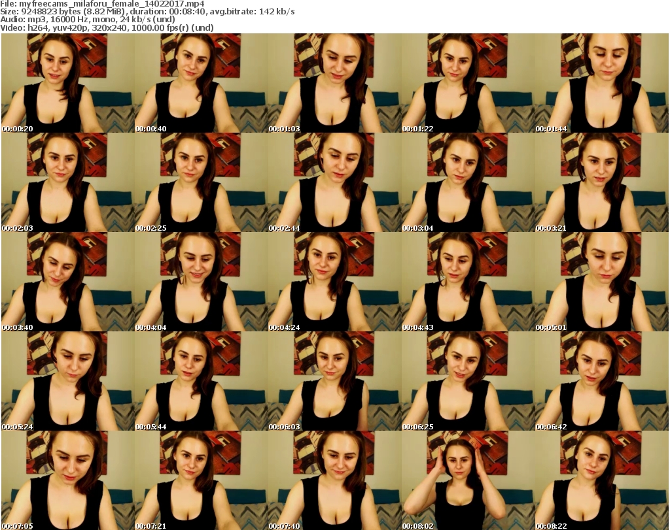The image size is (670, 530).
Task: Select the thumbnail frame stamped 00:06:25
Action: click(x=468, y=381)
